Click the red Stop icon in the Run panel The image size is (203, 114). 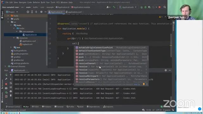tap(6, 84)
